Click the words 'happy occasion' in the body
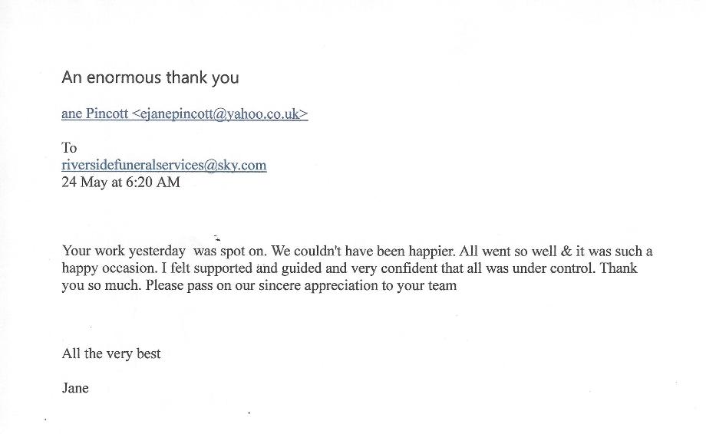 click(110, 268)
